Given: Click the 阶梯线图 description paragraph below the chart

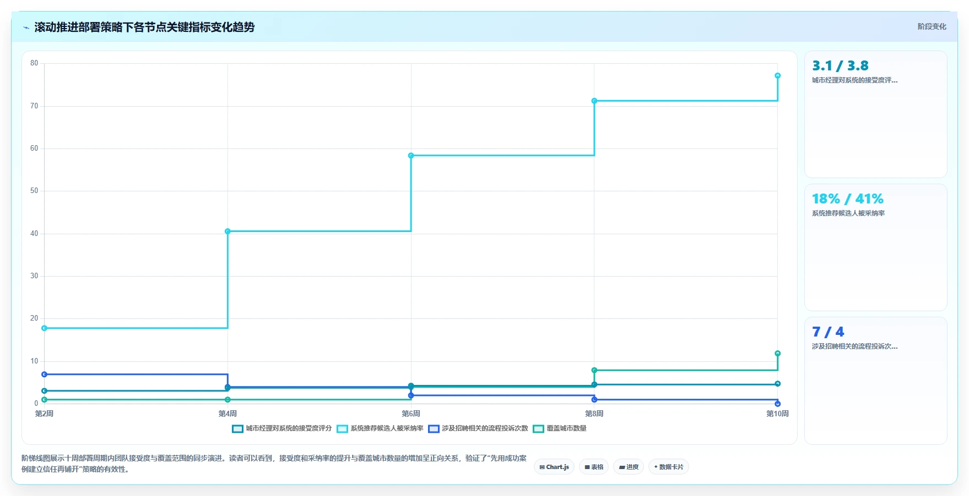Looking at the screenshot, I should tap(274, 464).
